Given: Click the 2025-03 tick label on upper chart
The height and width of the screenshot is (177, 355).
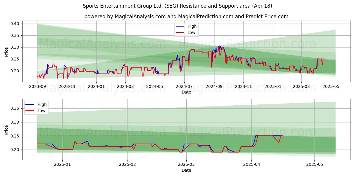Looking at the screenshot, I should tap(301, 86).
